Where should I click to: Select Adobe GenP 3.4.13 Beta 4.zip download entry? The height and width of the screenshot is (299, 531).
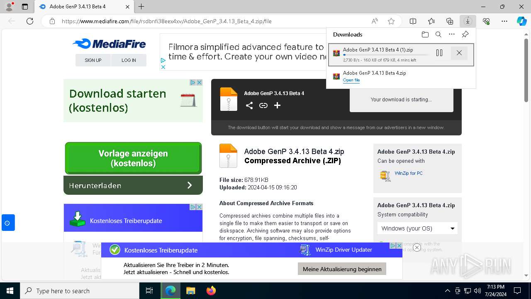coord(401,76)
